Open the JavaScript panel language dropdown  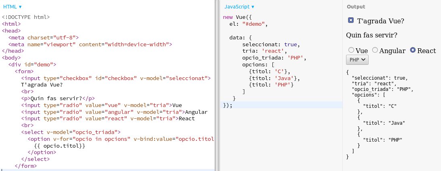pyautogui.click(x=239, y=7)
